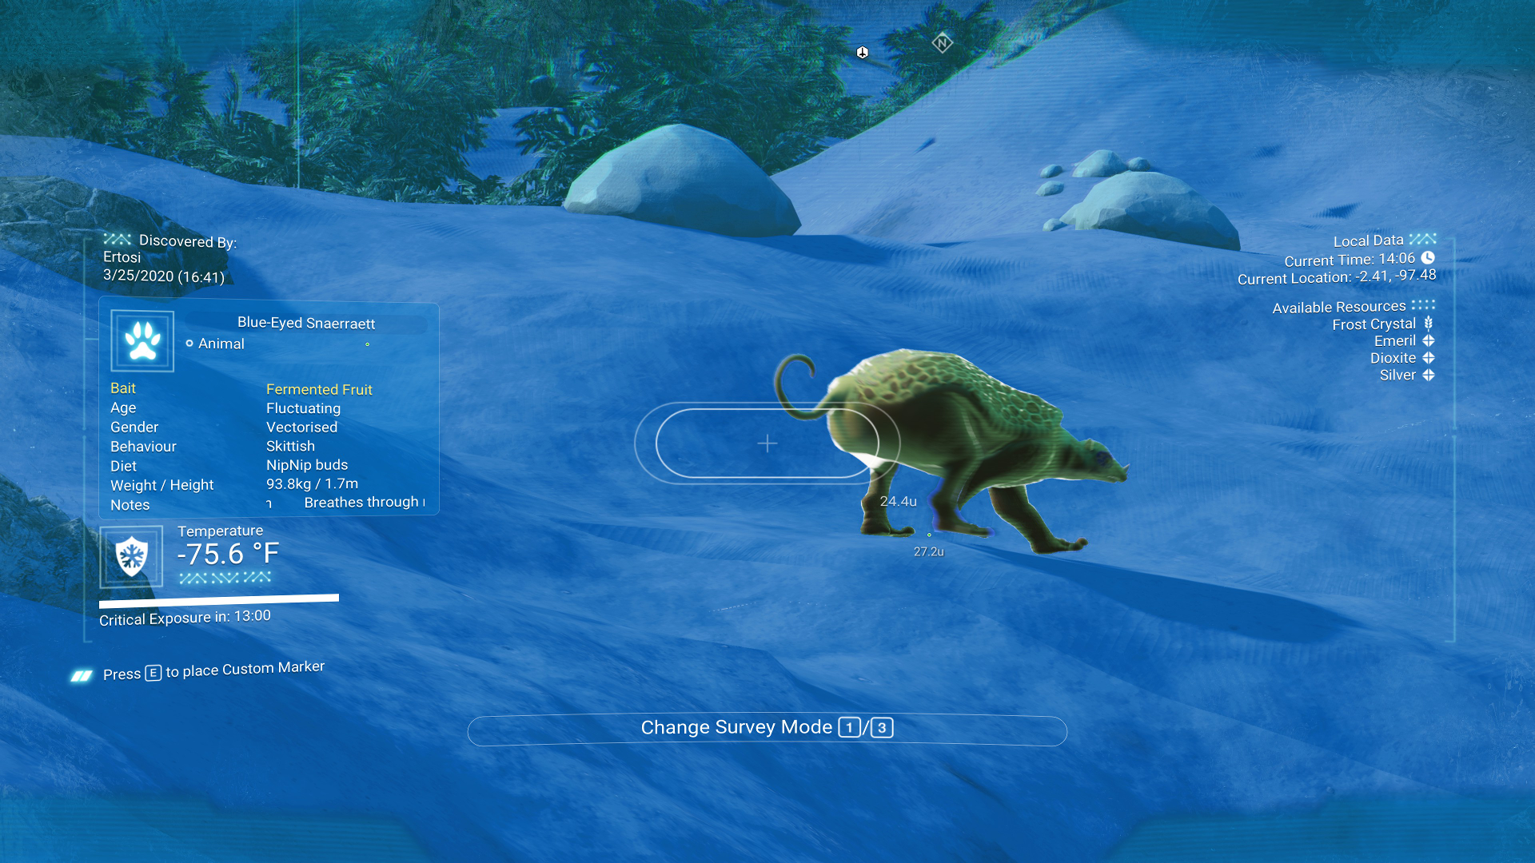1535x863 pixels.
Task: Click the Silver resource label
Action: [1397, 375]
